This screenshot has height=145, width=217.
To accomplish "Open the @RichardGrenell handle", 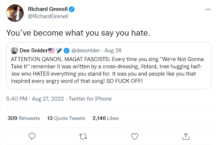I will click(x=48, y=16).
